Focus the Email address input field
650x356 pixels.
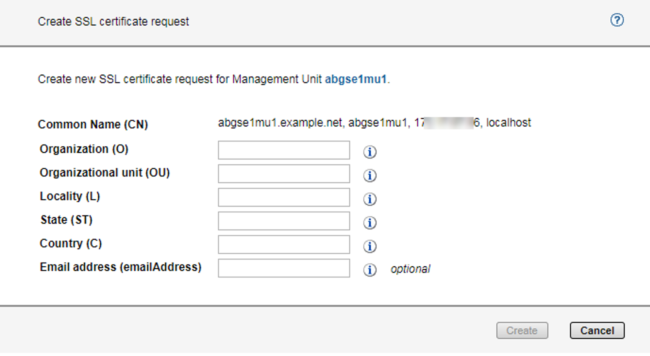click(x=284, y=268)
